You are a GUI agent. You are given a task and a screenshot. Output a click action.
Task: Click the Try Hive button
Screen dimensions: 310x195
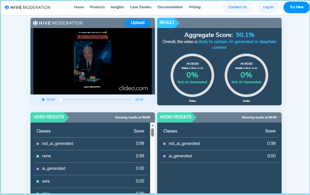coord(296,7)
